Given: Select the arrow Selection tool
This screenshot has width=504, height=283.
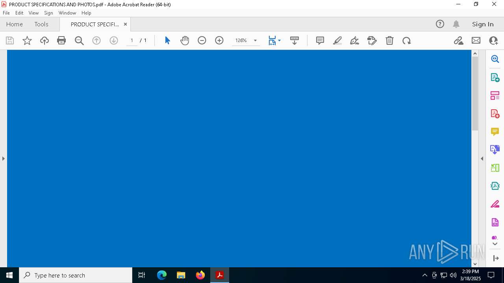Looking at the screenshot, I should (167, 40).
